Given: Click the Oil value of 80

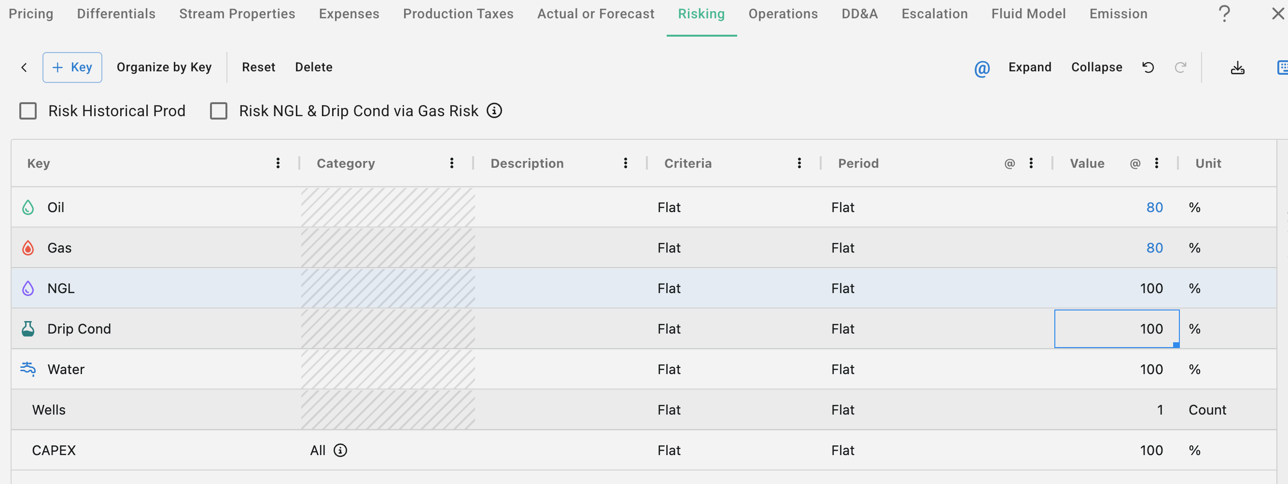Looking at the screenshot, I should point(1154,207).
